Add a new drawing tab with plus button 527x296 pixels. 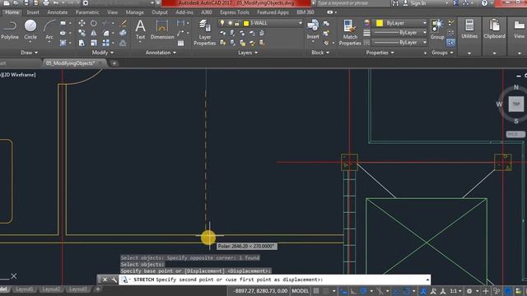point(114,63)
